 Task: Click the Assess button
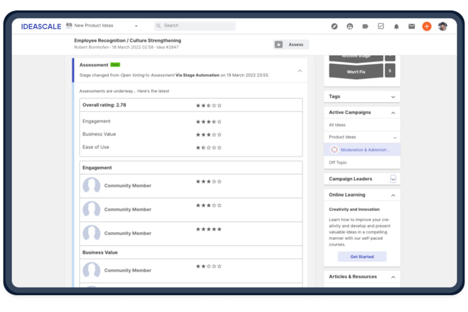[x=291, y=45]
